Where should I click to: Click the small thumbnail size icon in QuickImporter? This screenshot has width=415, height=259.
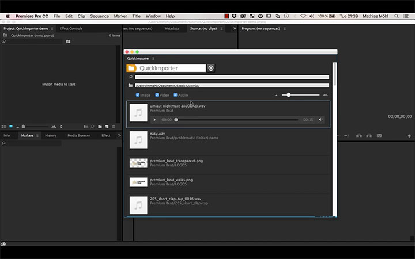point(276,95)
